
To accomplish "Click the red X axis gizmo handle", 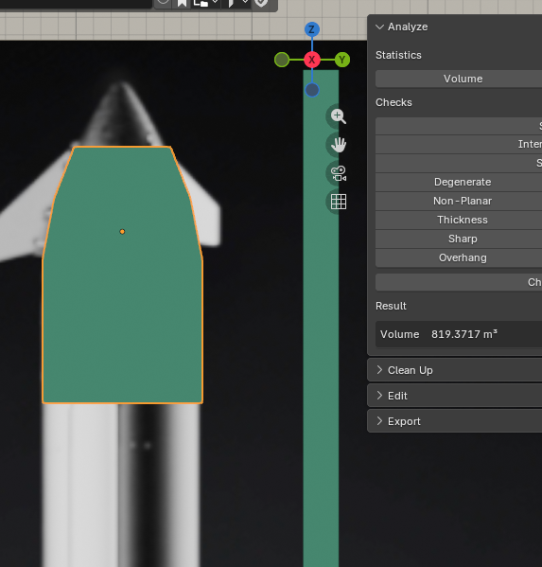I will [312, 60].
